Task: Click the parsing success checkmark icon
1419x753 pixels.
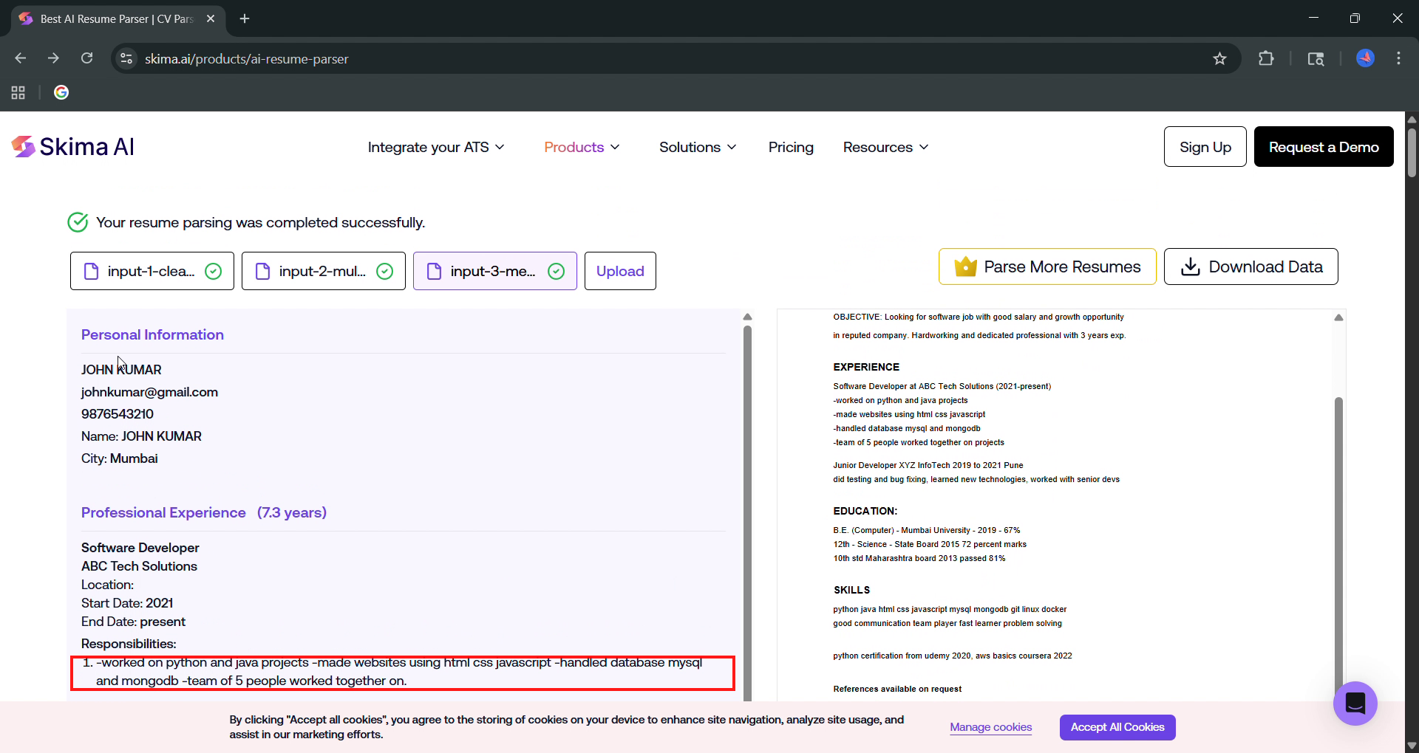Action: [78, 222]
